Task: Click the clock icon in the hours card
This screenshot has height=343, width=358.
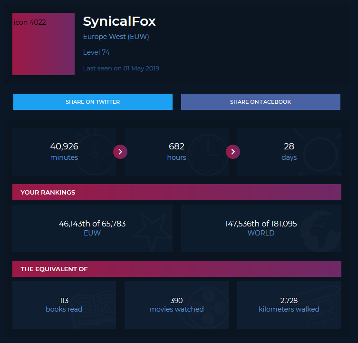Action: click(x=208, y=155)
